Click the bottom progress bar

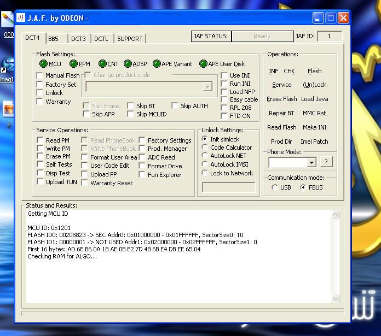pos(183,314)
